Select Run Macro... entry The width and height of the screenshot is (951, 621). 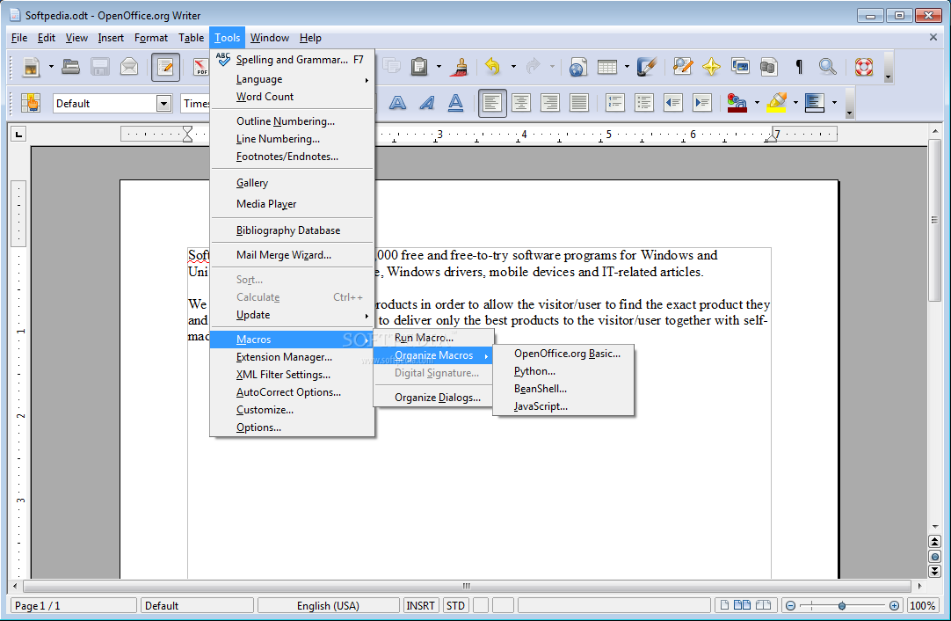coord(433,338)
